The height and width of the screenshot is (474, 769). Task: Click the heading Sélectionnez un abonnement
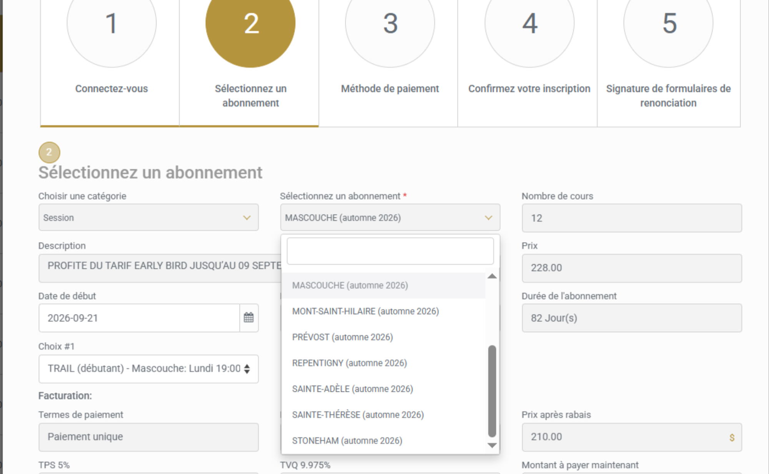(150, 173)
